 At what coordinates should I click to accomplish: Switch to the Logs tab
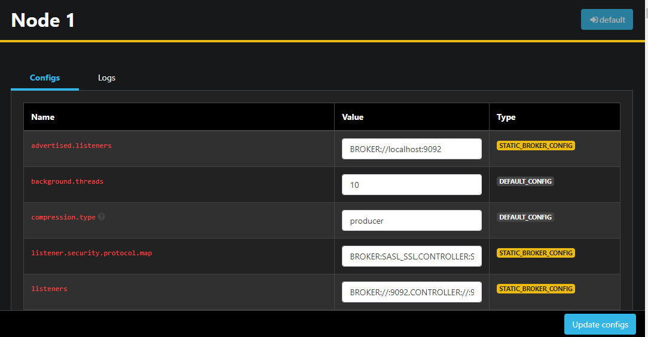click(x=106, y=78)
